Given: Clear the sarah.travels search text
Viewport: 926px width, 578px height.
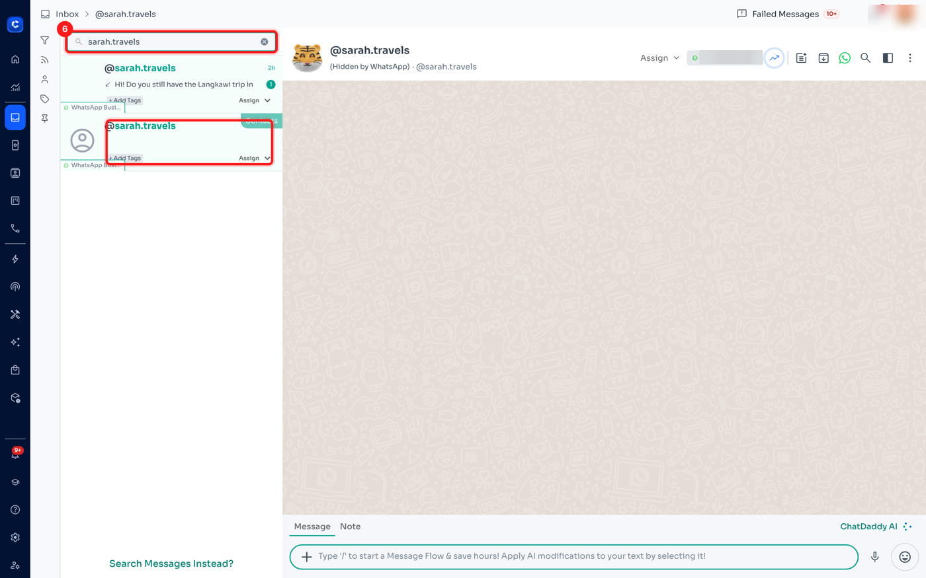Looking at the screenshot, I should 265,42.
